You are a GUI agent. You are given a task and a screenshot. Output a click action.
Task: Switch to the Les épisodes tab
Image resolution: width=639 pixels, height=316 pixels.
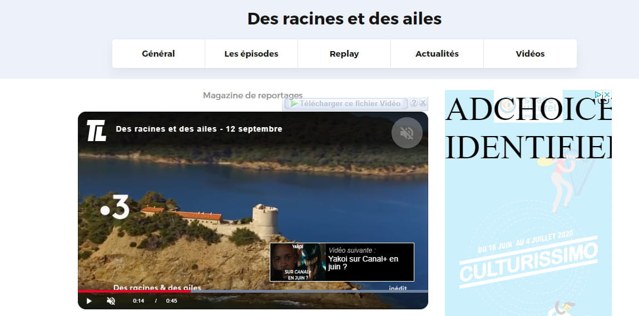[x=251, y=54]
